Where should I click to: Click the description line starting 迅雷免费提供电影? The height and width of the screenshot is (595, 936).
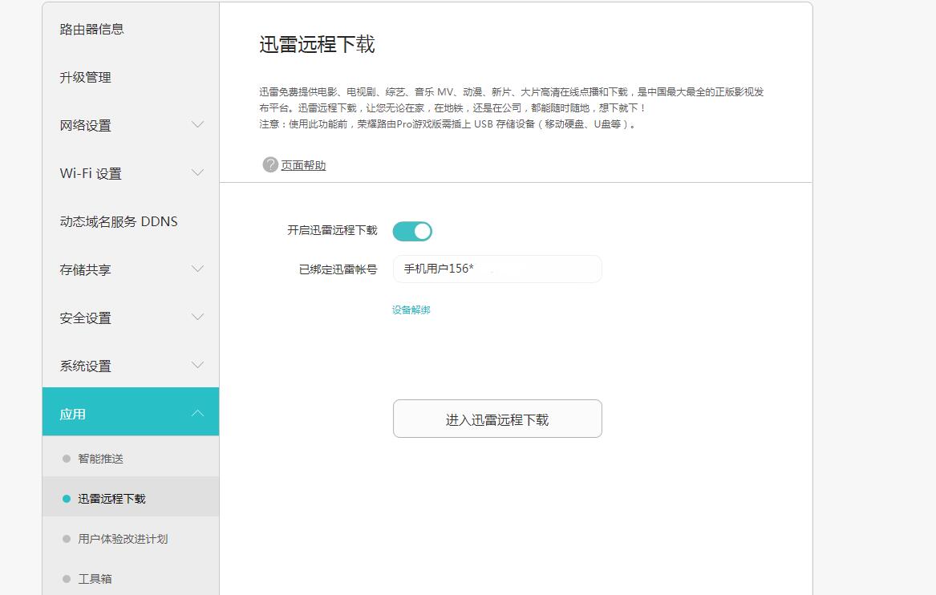pyautogui.click(x=512, y=92)
